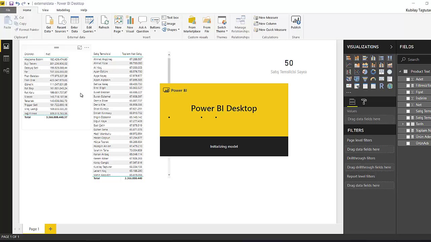Check the FiltresizTo field checkbox
The image size is (431, 242).
408,86
